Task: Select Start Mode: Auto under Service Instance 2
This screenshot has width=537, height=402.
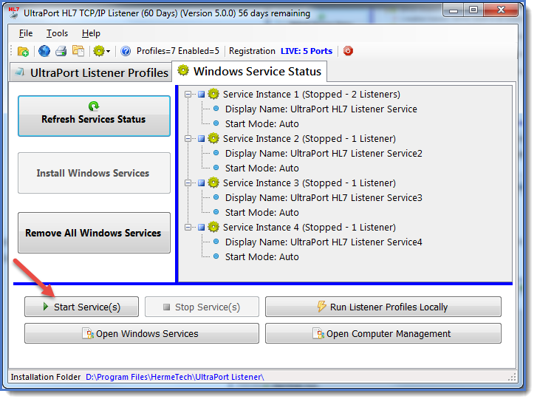Action: [x=262, y=168]
